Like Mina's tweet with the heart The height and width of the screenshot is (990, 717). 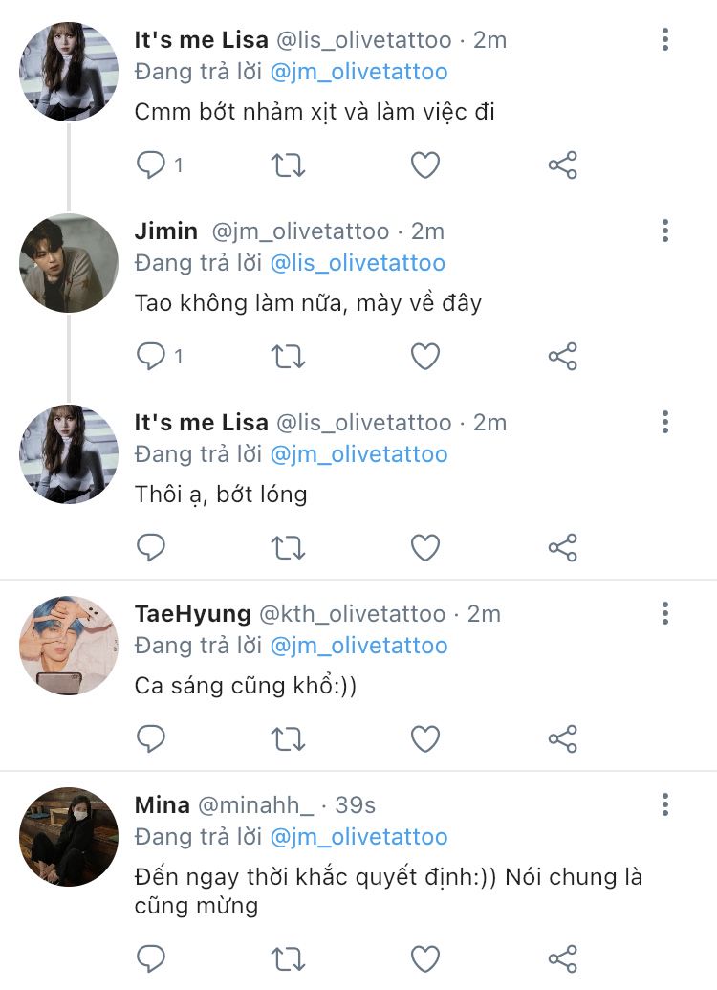pyautogui.click(x=425, y=958)
